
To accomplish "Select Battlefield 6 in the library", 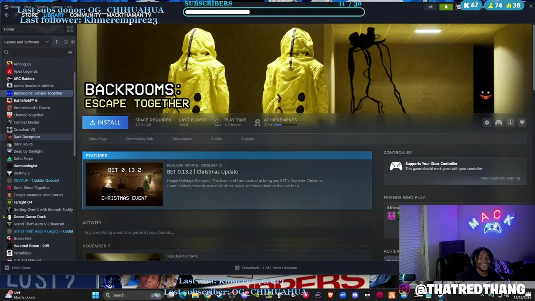I will tap(25, 100).
